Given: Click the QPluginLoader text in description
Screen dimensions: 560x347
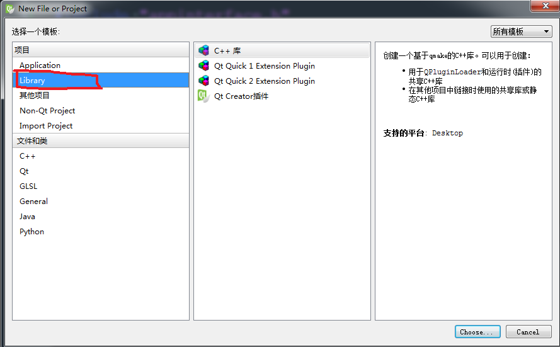Looking at the screenshot, I should tap(452, 72).
